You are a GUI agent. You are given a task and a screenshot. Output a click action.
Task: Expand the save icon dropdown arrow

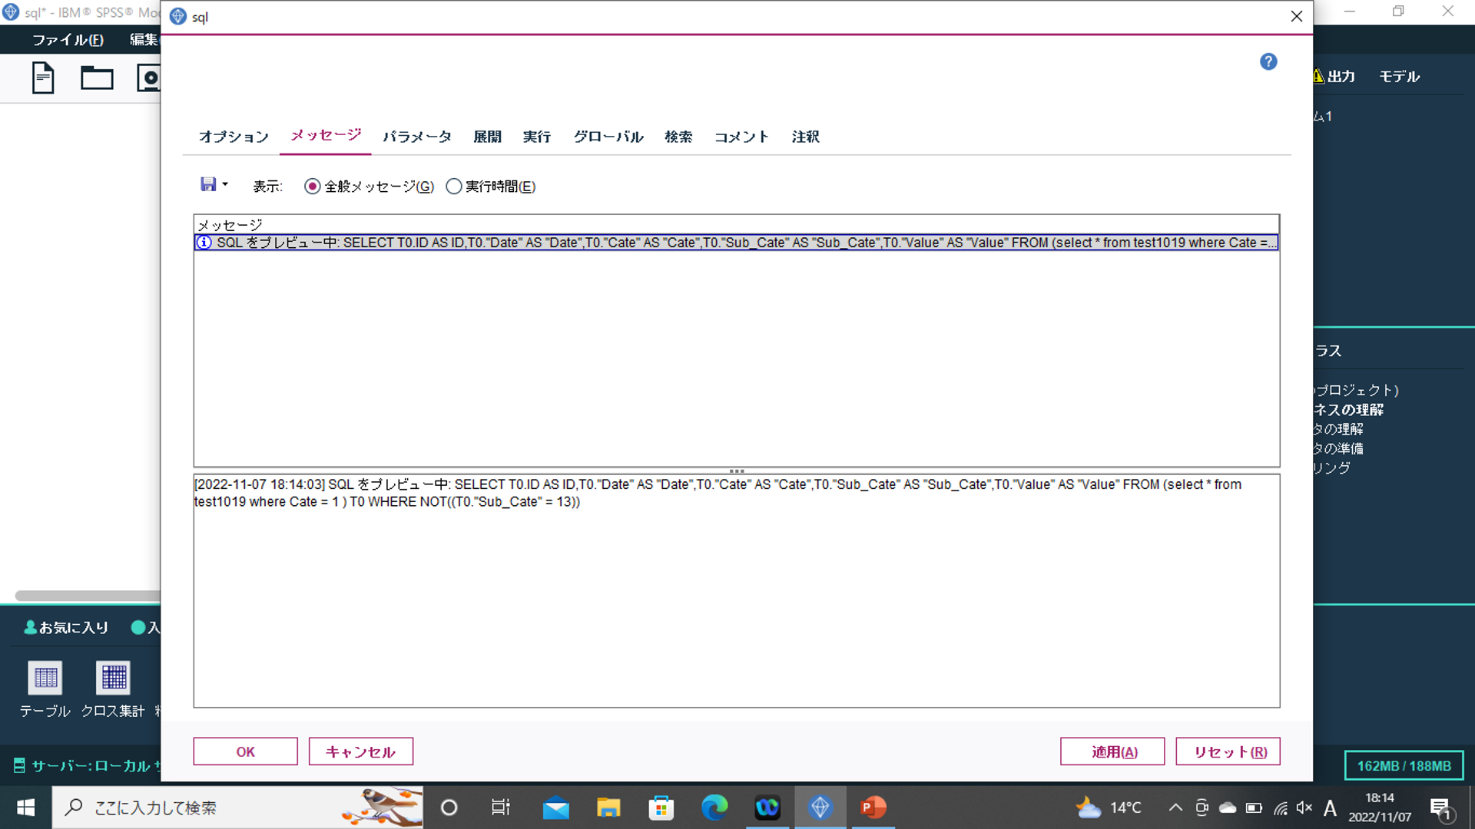(x=225, y=184)
